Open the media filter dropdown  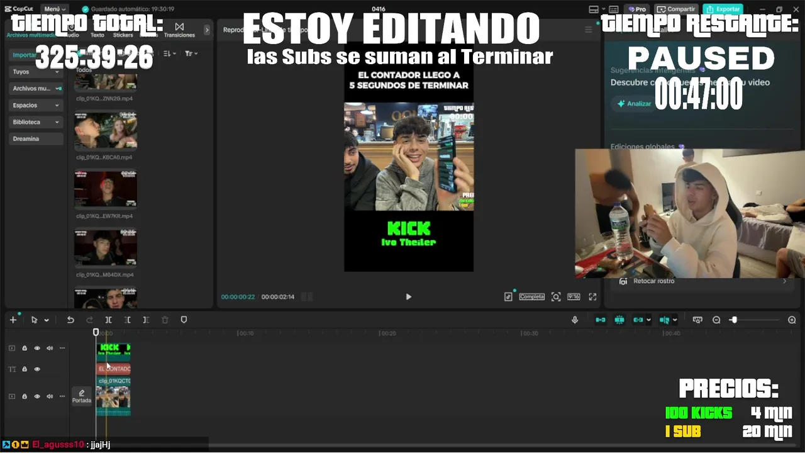[x=191, y=54]
